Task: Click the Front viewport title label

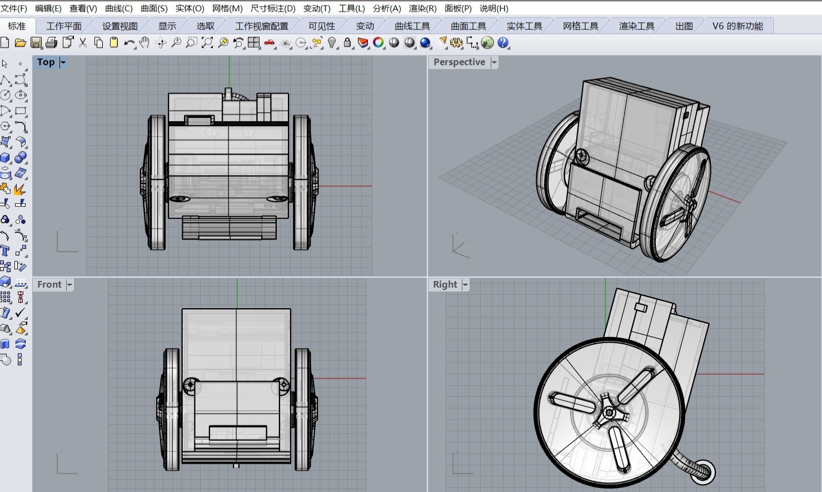Action: coord(49,285)
